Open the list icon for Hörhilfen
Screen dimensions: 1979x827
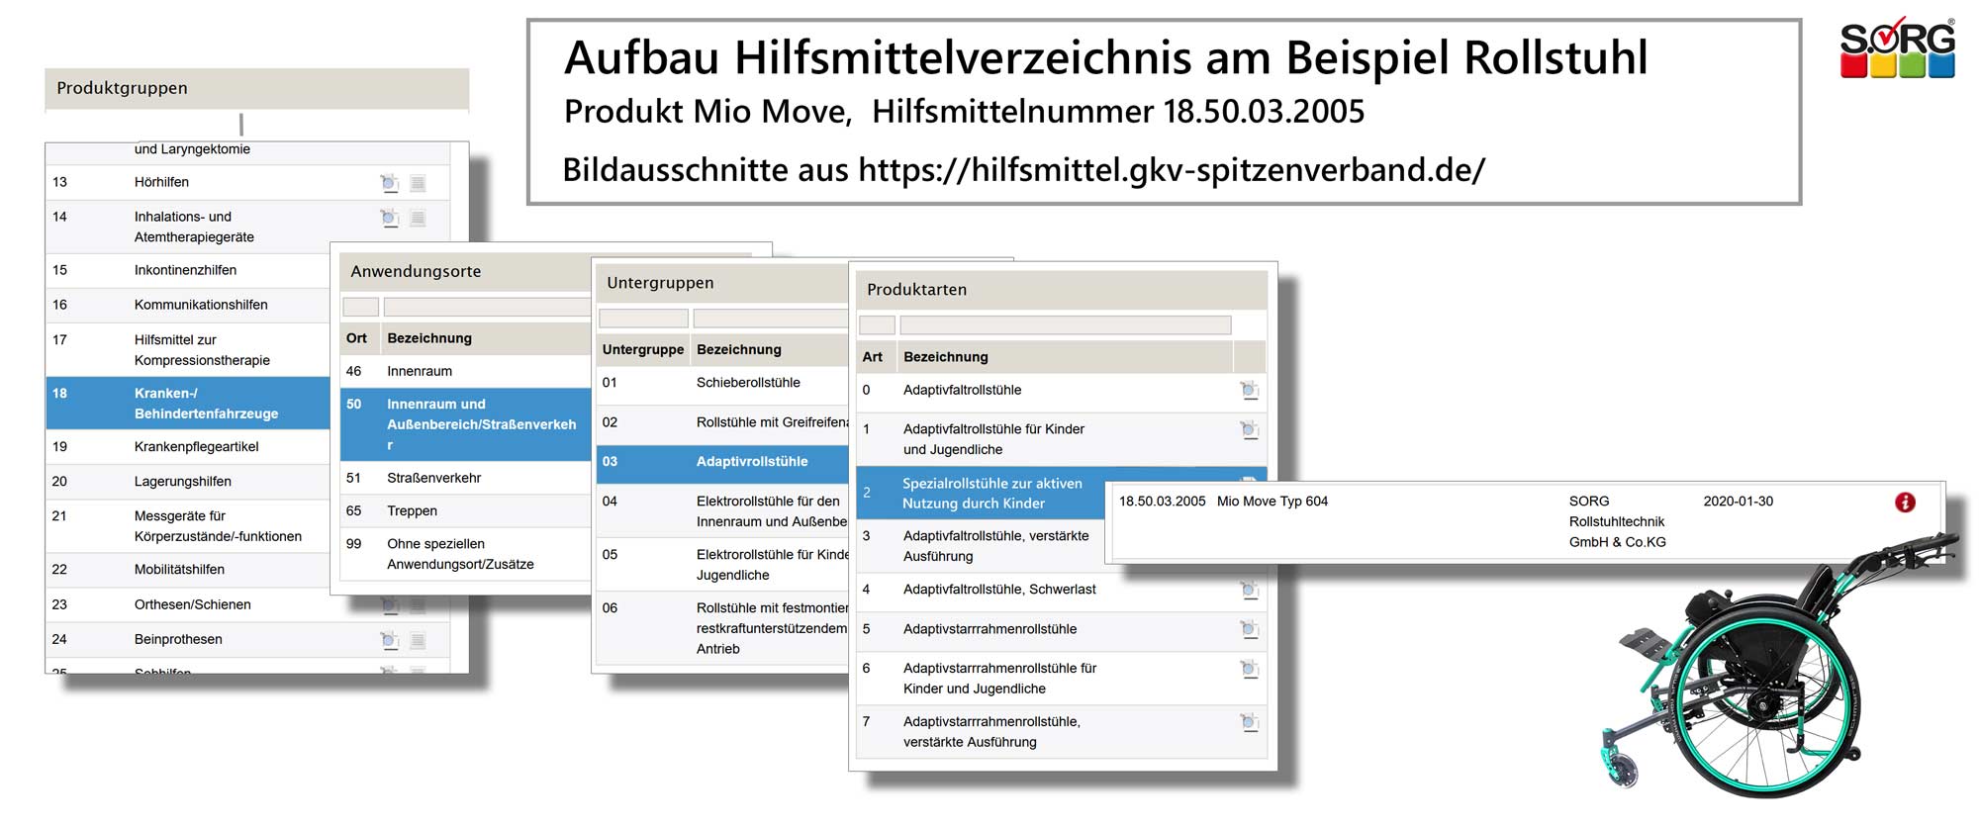pos(418,183)
